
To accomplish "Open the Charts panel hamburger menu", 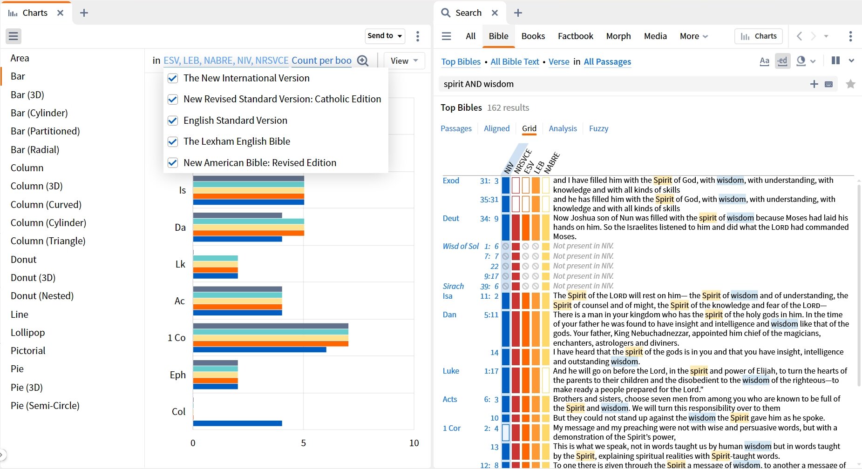I will point(14,36).
